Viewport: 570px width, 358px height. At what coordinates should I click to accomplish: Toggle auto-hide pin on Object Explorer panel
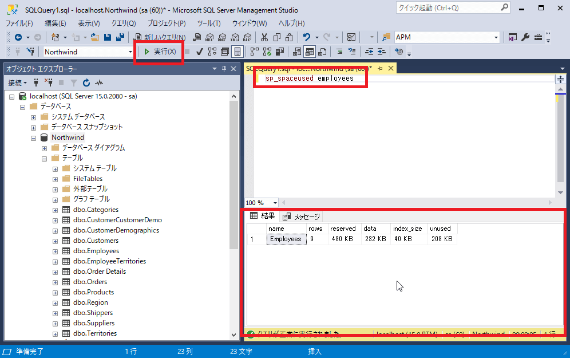(x=224, y=69)
